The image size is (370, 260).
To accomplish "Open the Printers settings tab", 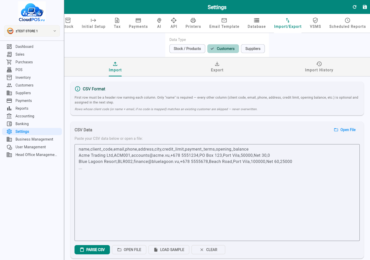I will tap(193, 23).
